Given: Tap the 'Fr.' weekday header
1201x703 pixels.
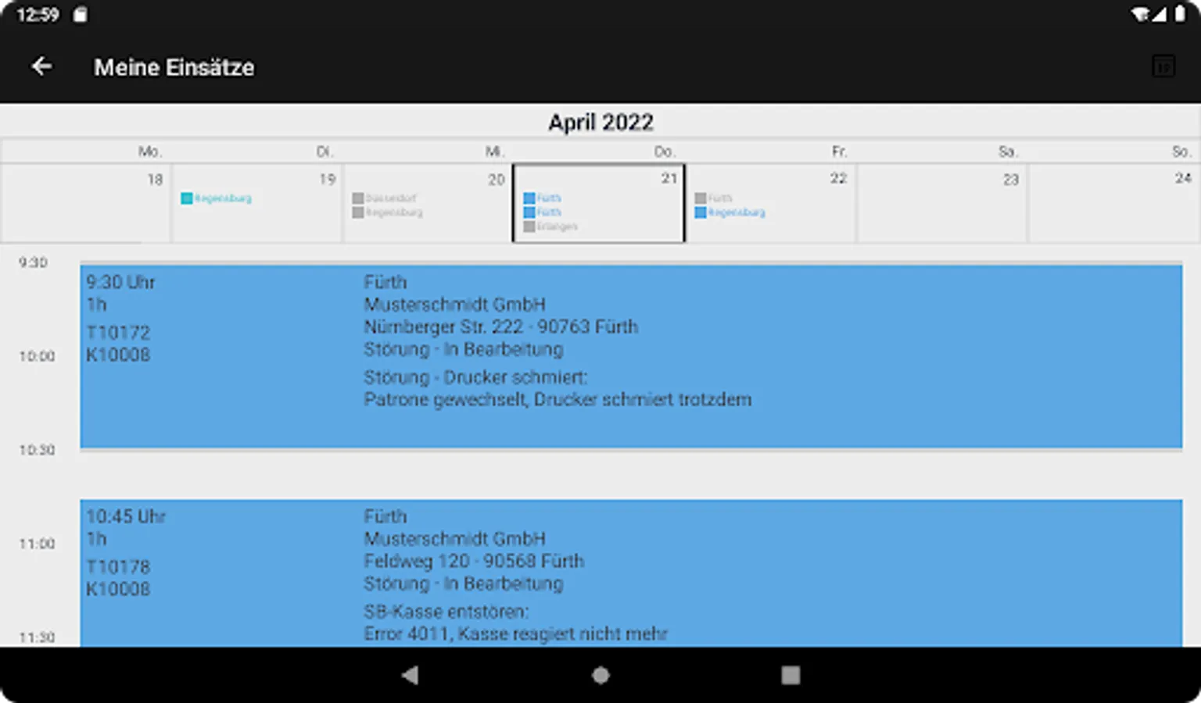Looking at the screenshot, I should pyautogui.click(x=839, y=152).
